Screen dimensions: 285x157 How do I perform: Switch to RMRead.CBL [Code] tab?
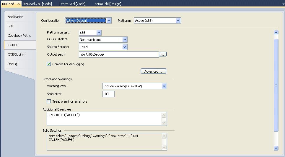tap(37, 4)
